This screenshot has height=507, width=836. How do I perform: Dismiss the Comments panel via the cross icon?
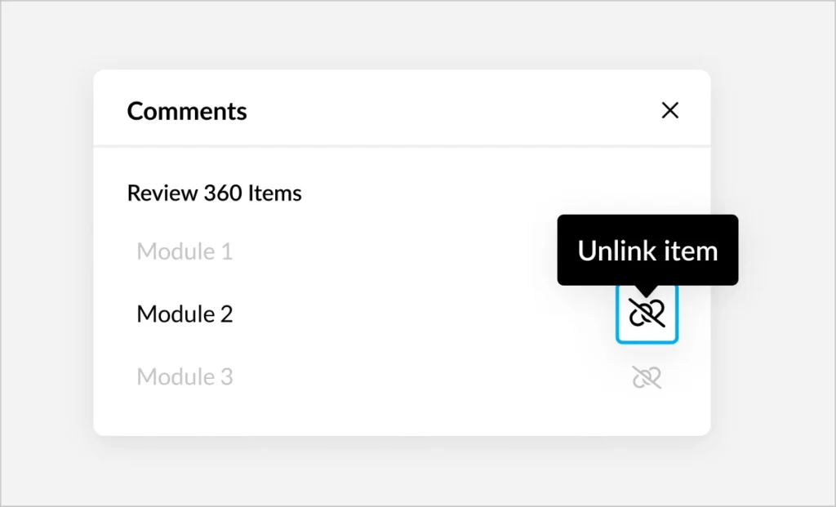pos(669,110)
